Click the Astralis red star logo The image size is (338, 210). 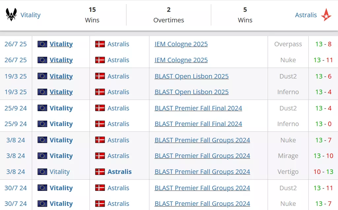point(326,15)
